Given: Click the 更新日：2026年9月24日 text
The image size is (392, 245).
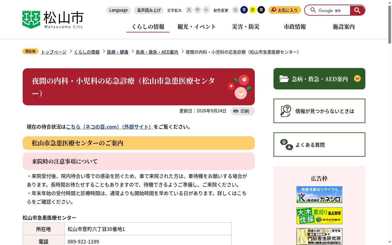Looking at the screenshot, I should [x=203, y=111].
